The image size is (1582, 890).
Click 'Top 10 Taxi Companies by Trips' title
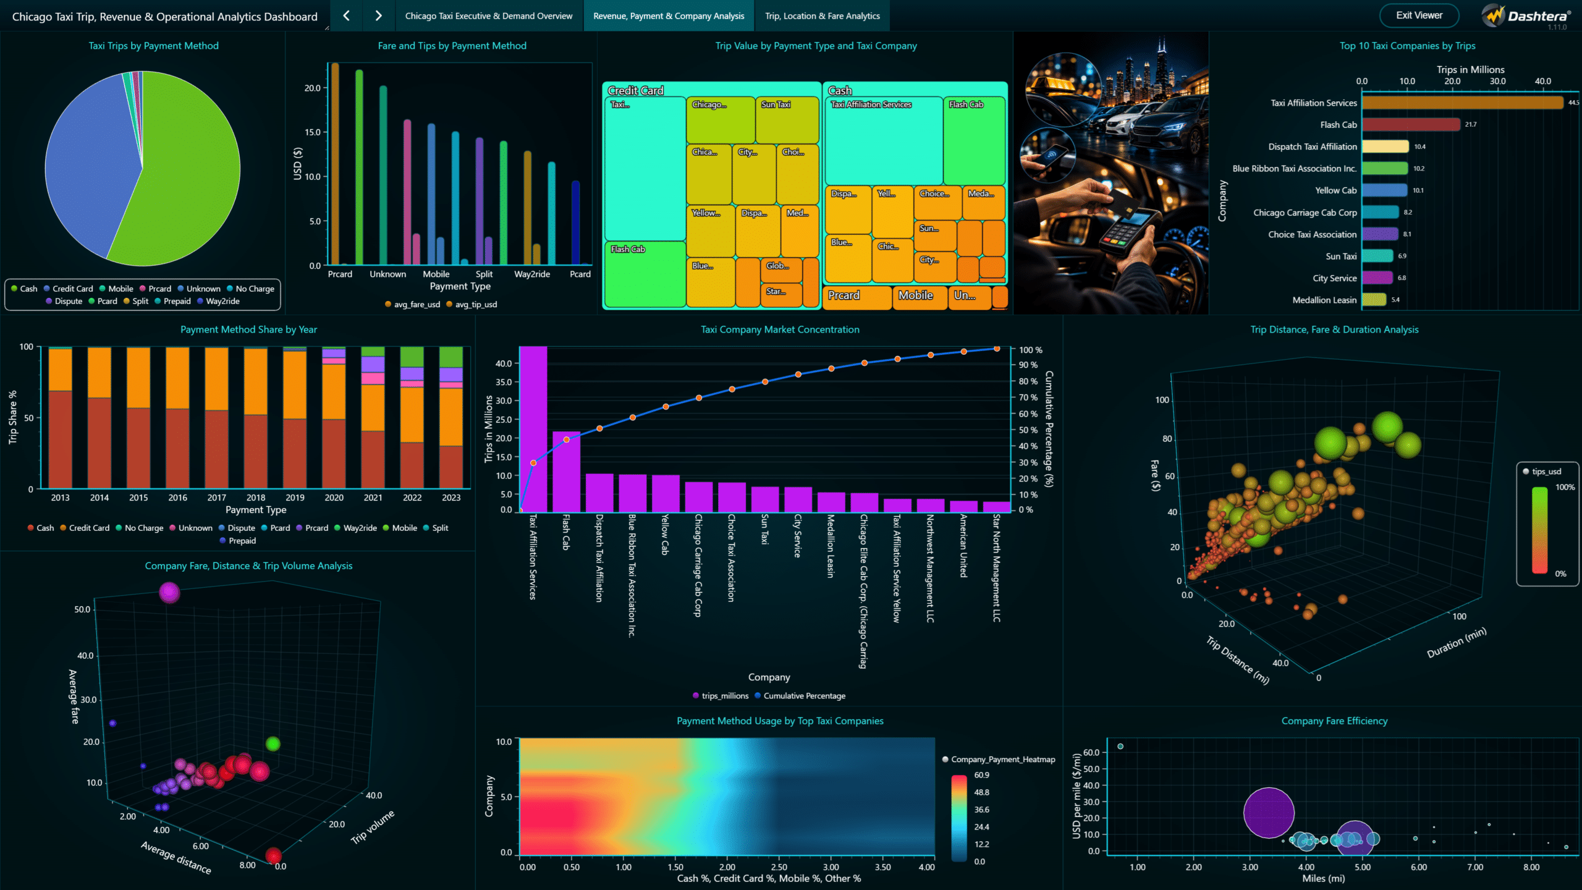(1407, 46)
